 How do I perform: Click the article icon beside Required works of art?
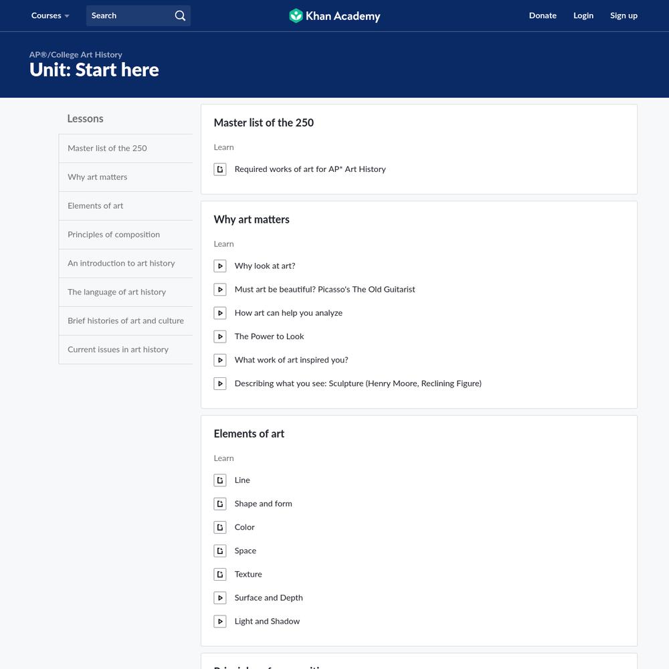click(x=220, y=169)
